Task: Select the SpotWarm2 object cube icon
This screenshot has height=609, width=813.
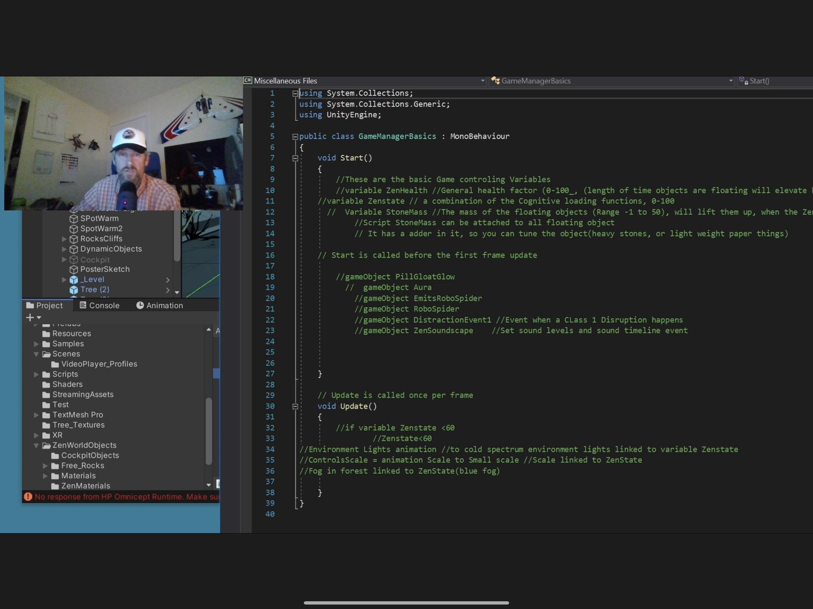Action: [x=74, y=229]
